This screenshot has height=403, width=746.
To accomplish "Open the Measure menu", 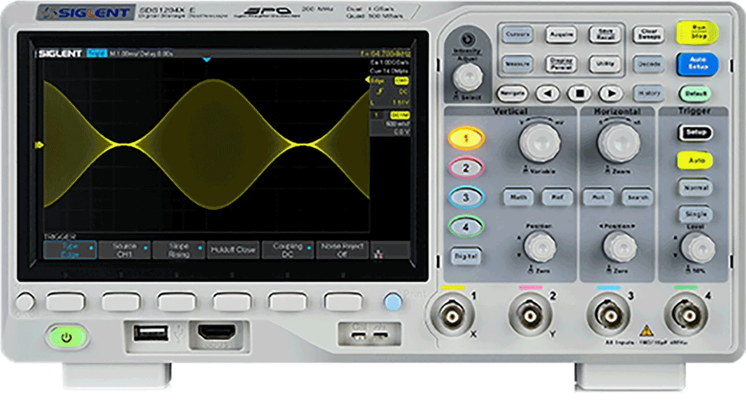I will click(517, 64).
